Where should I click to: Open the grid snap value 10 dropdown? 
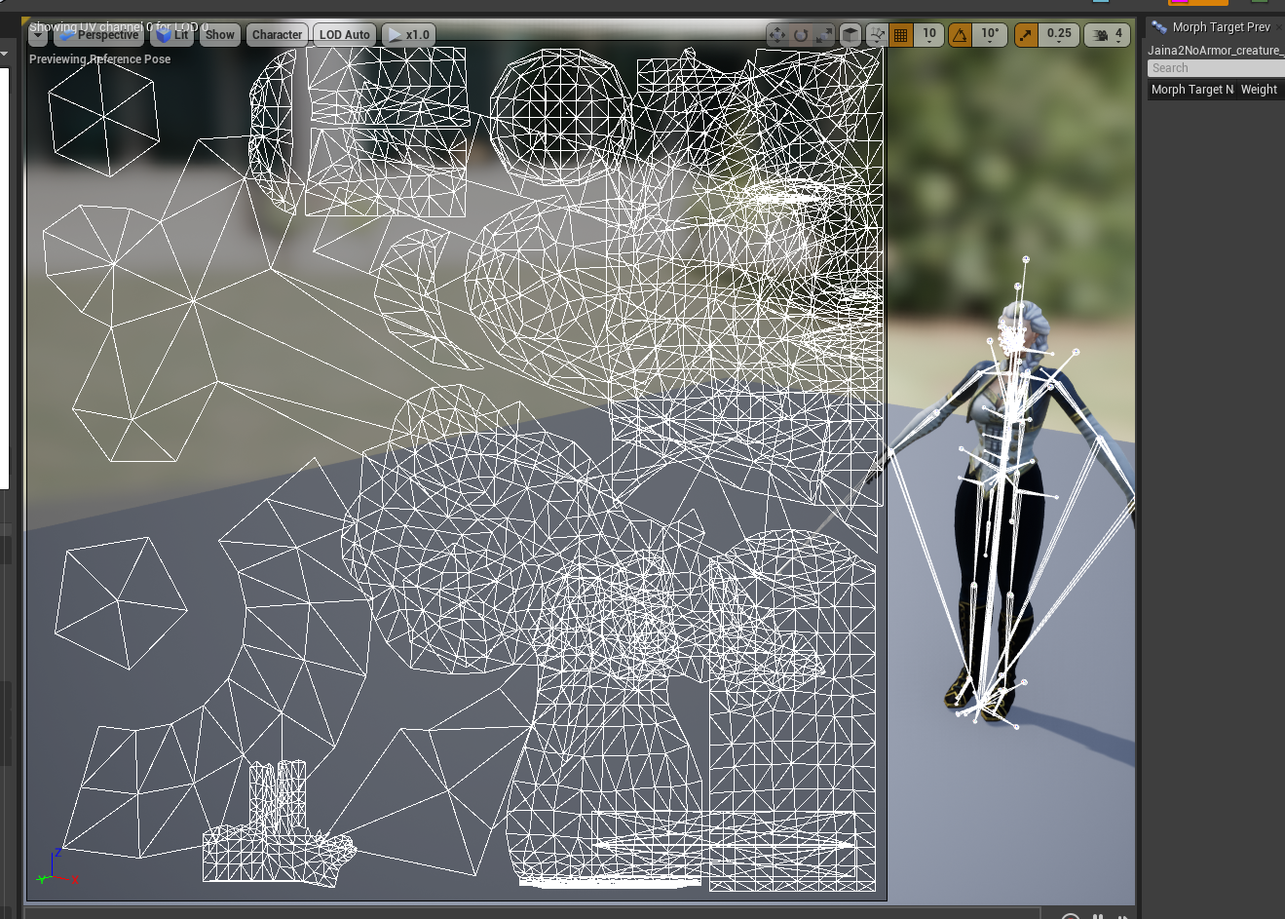pyautogui.click(x=929, y=35)
